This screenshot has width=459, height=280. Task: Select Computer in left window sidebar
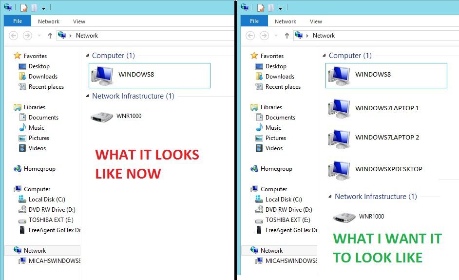click(32, 189)
